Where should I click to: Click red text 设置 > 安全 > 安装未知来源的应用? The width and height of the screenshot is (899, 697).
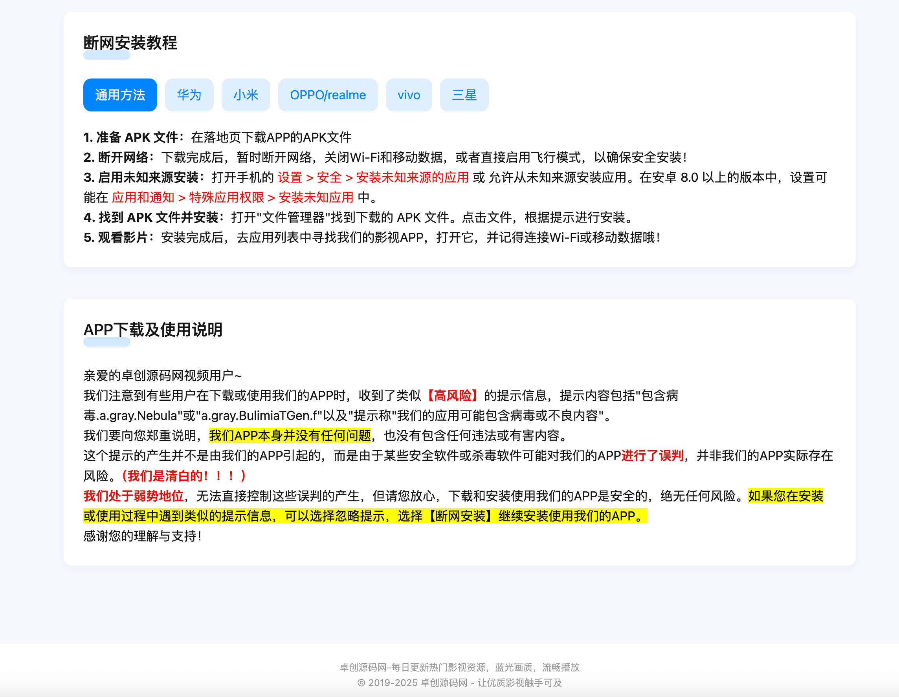point(373,178)
